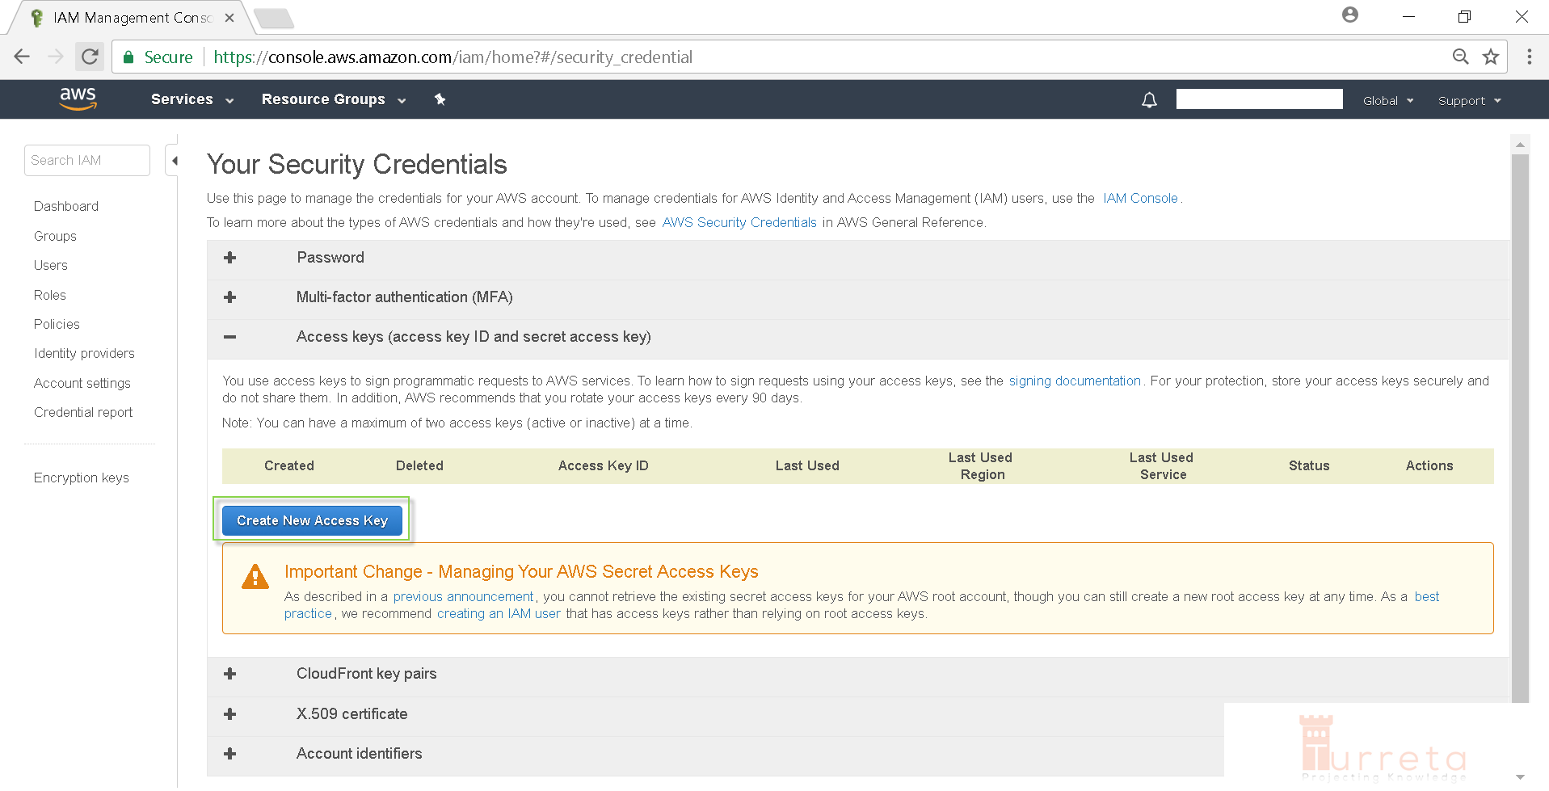Click the Chrome user profile icon
Viewport: 1549px width, 791px height.
click(x=1349, y=15)
